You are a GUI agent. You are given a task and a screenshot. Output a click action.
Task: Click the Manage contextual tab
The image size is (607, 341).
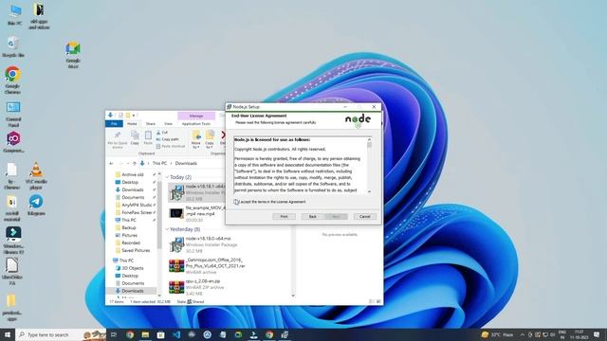(196, 116)
